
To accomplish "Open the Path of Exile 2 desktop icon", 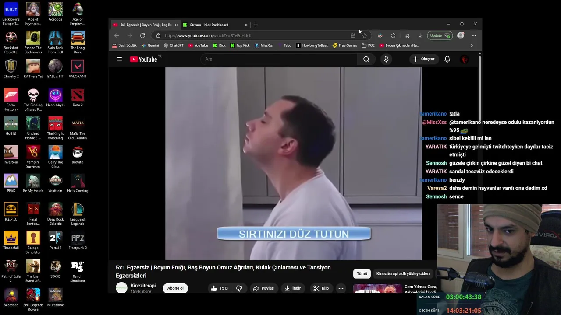I will [x=11, y=272].
